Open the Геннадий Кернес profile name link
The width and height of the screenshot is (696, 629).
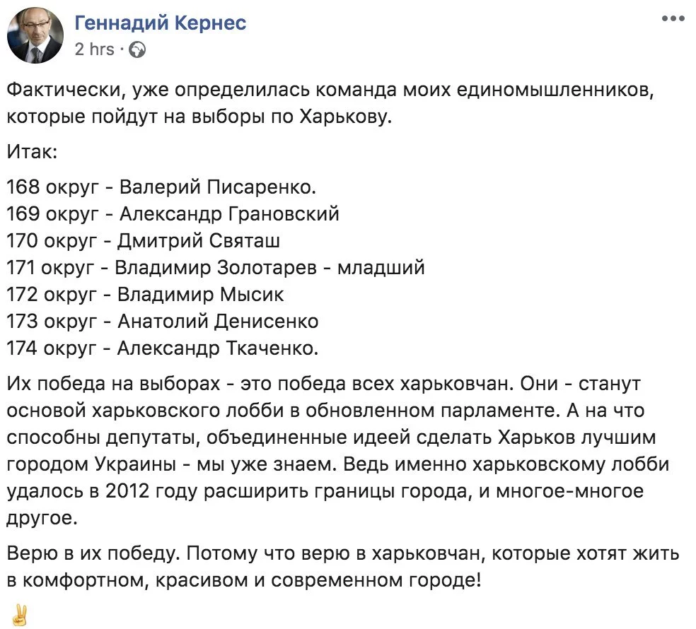(x=160, y=23)
